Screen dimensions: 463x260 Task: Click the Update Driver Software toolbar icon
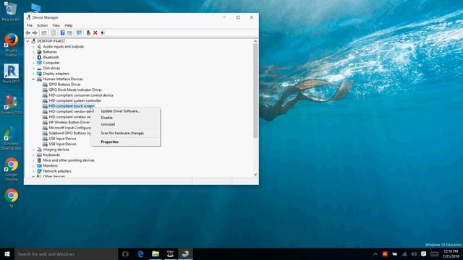click(88, 32)
